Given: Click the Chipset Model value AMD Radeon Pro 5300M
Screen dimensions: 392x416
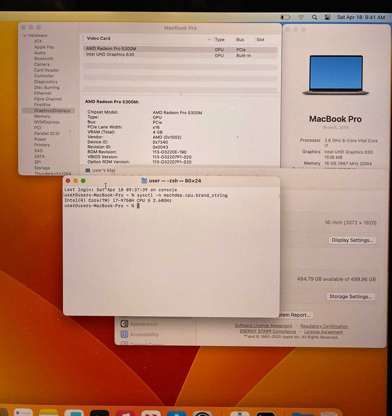Looking at the screenshot, I should (x=177, y=113).
